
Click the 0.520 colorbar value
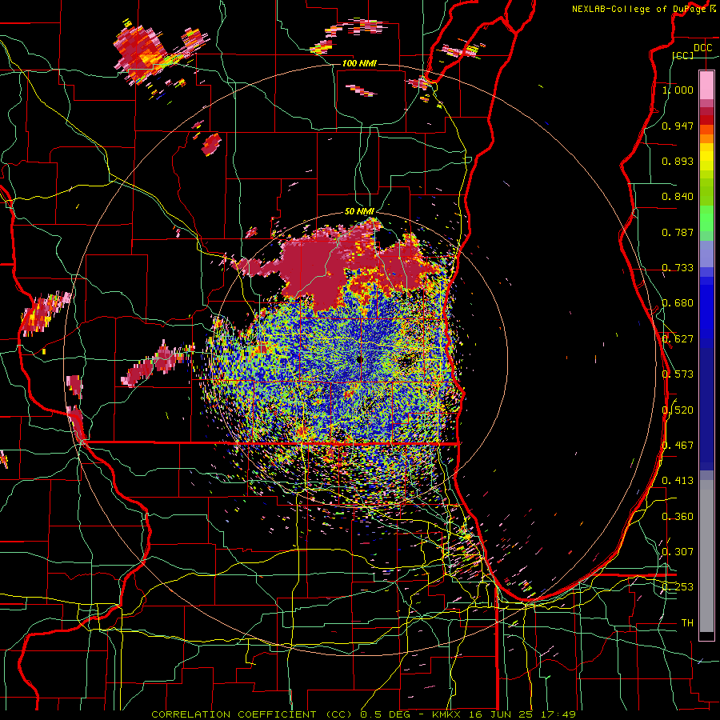pyautogui.click(x=678, y=410)
